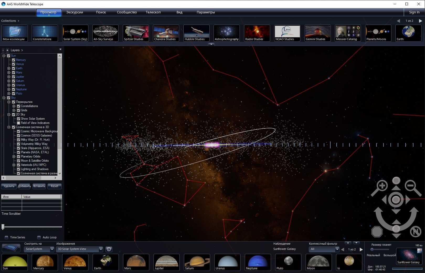The height and width of the screenshot is (273, 425).
Task: Expand Planetary Orbits node
Action: 14,156
